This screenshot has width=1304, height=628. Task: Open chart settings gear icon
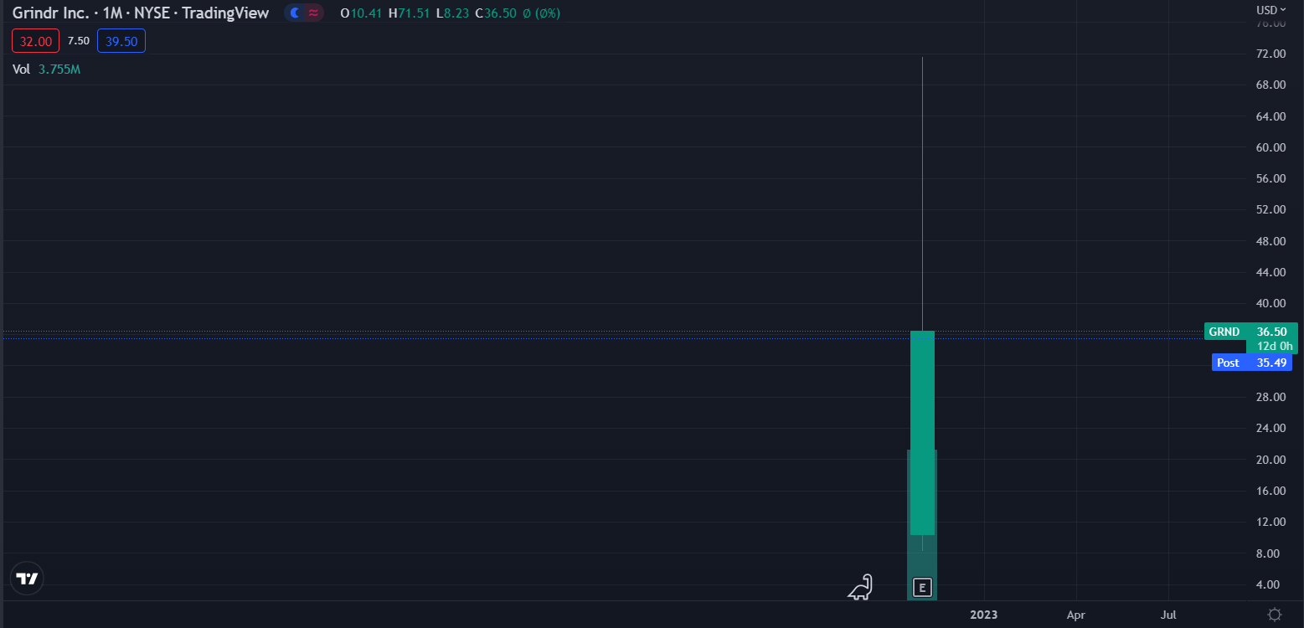[1275, 615]
